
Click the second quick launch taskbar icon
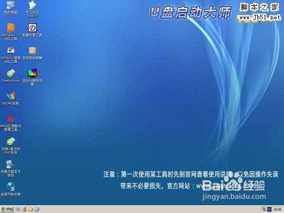(24, 210)
